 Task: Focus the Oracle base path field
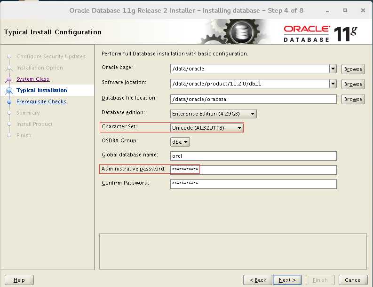coord(250,69)
